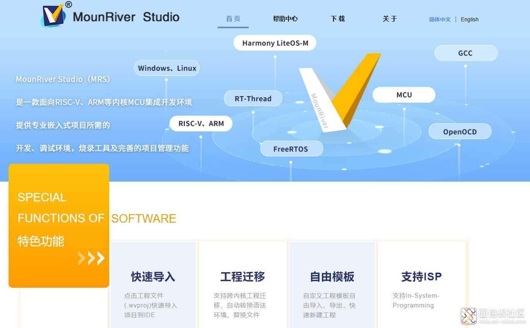
Task: Click the SOFTWARE heading text
Action: coord(144,218)
